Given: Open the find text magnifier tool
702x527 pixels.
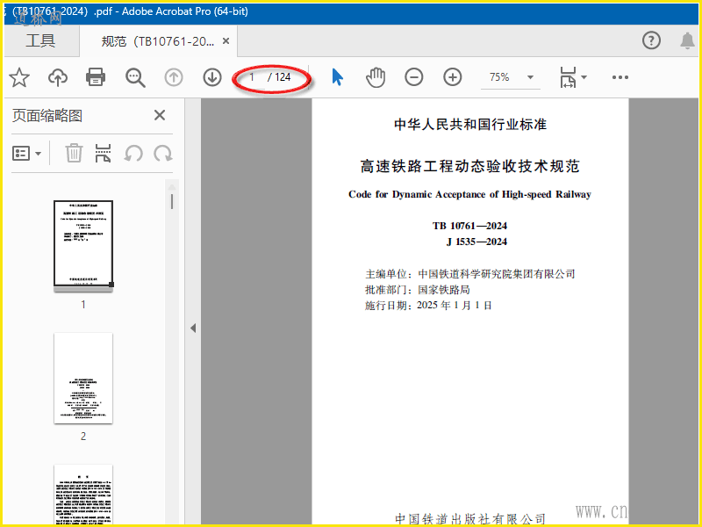Looking at the screenshot, I should [135, 77].
